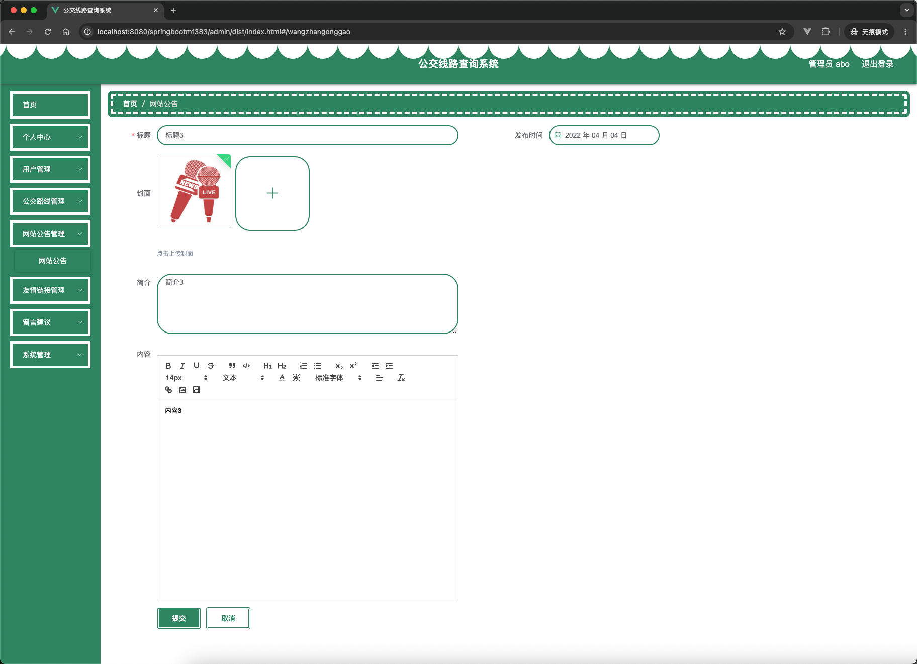This screenshot has height=664, width=917.
Task: Click the 无痕模式 incognito indicator
Action: [869, 32]
